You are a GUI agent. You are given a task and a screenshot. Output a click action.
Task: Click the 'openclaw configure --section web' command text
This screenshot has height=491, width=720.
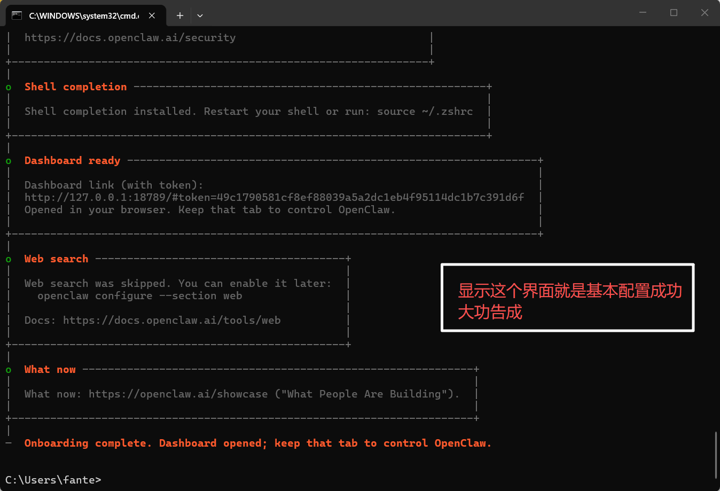(x=139, y=295)
